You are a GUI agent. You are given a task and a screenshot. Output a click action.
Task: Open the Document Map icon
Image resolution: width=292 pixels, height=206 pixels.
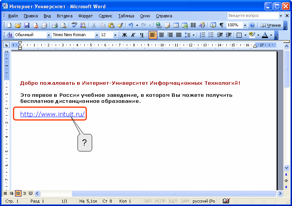[213, 25]
